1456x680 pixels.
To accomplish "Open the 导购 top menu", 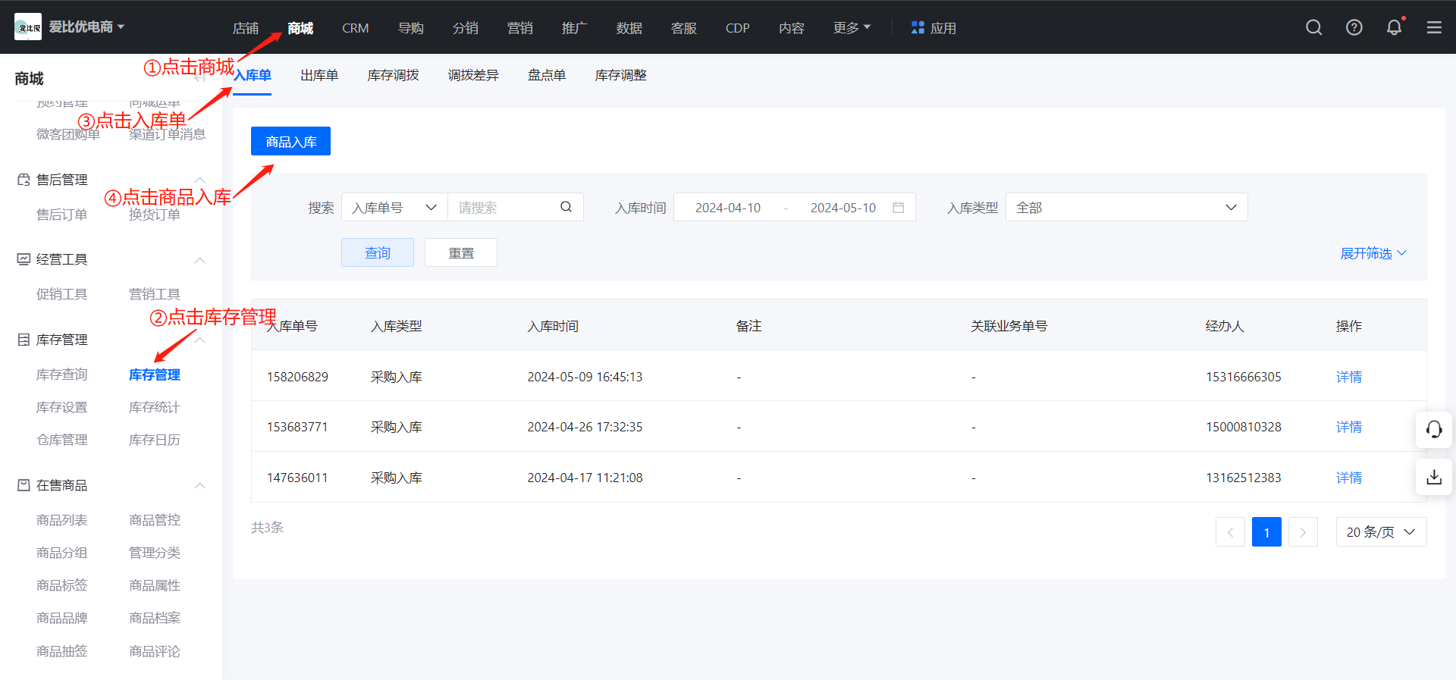I will pyautogui.click(x=411, y=28).
